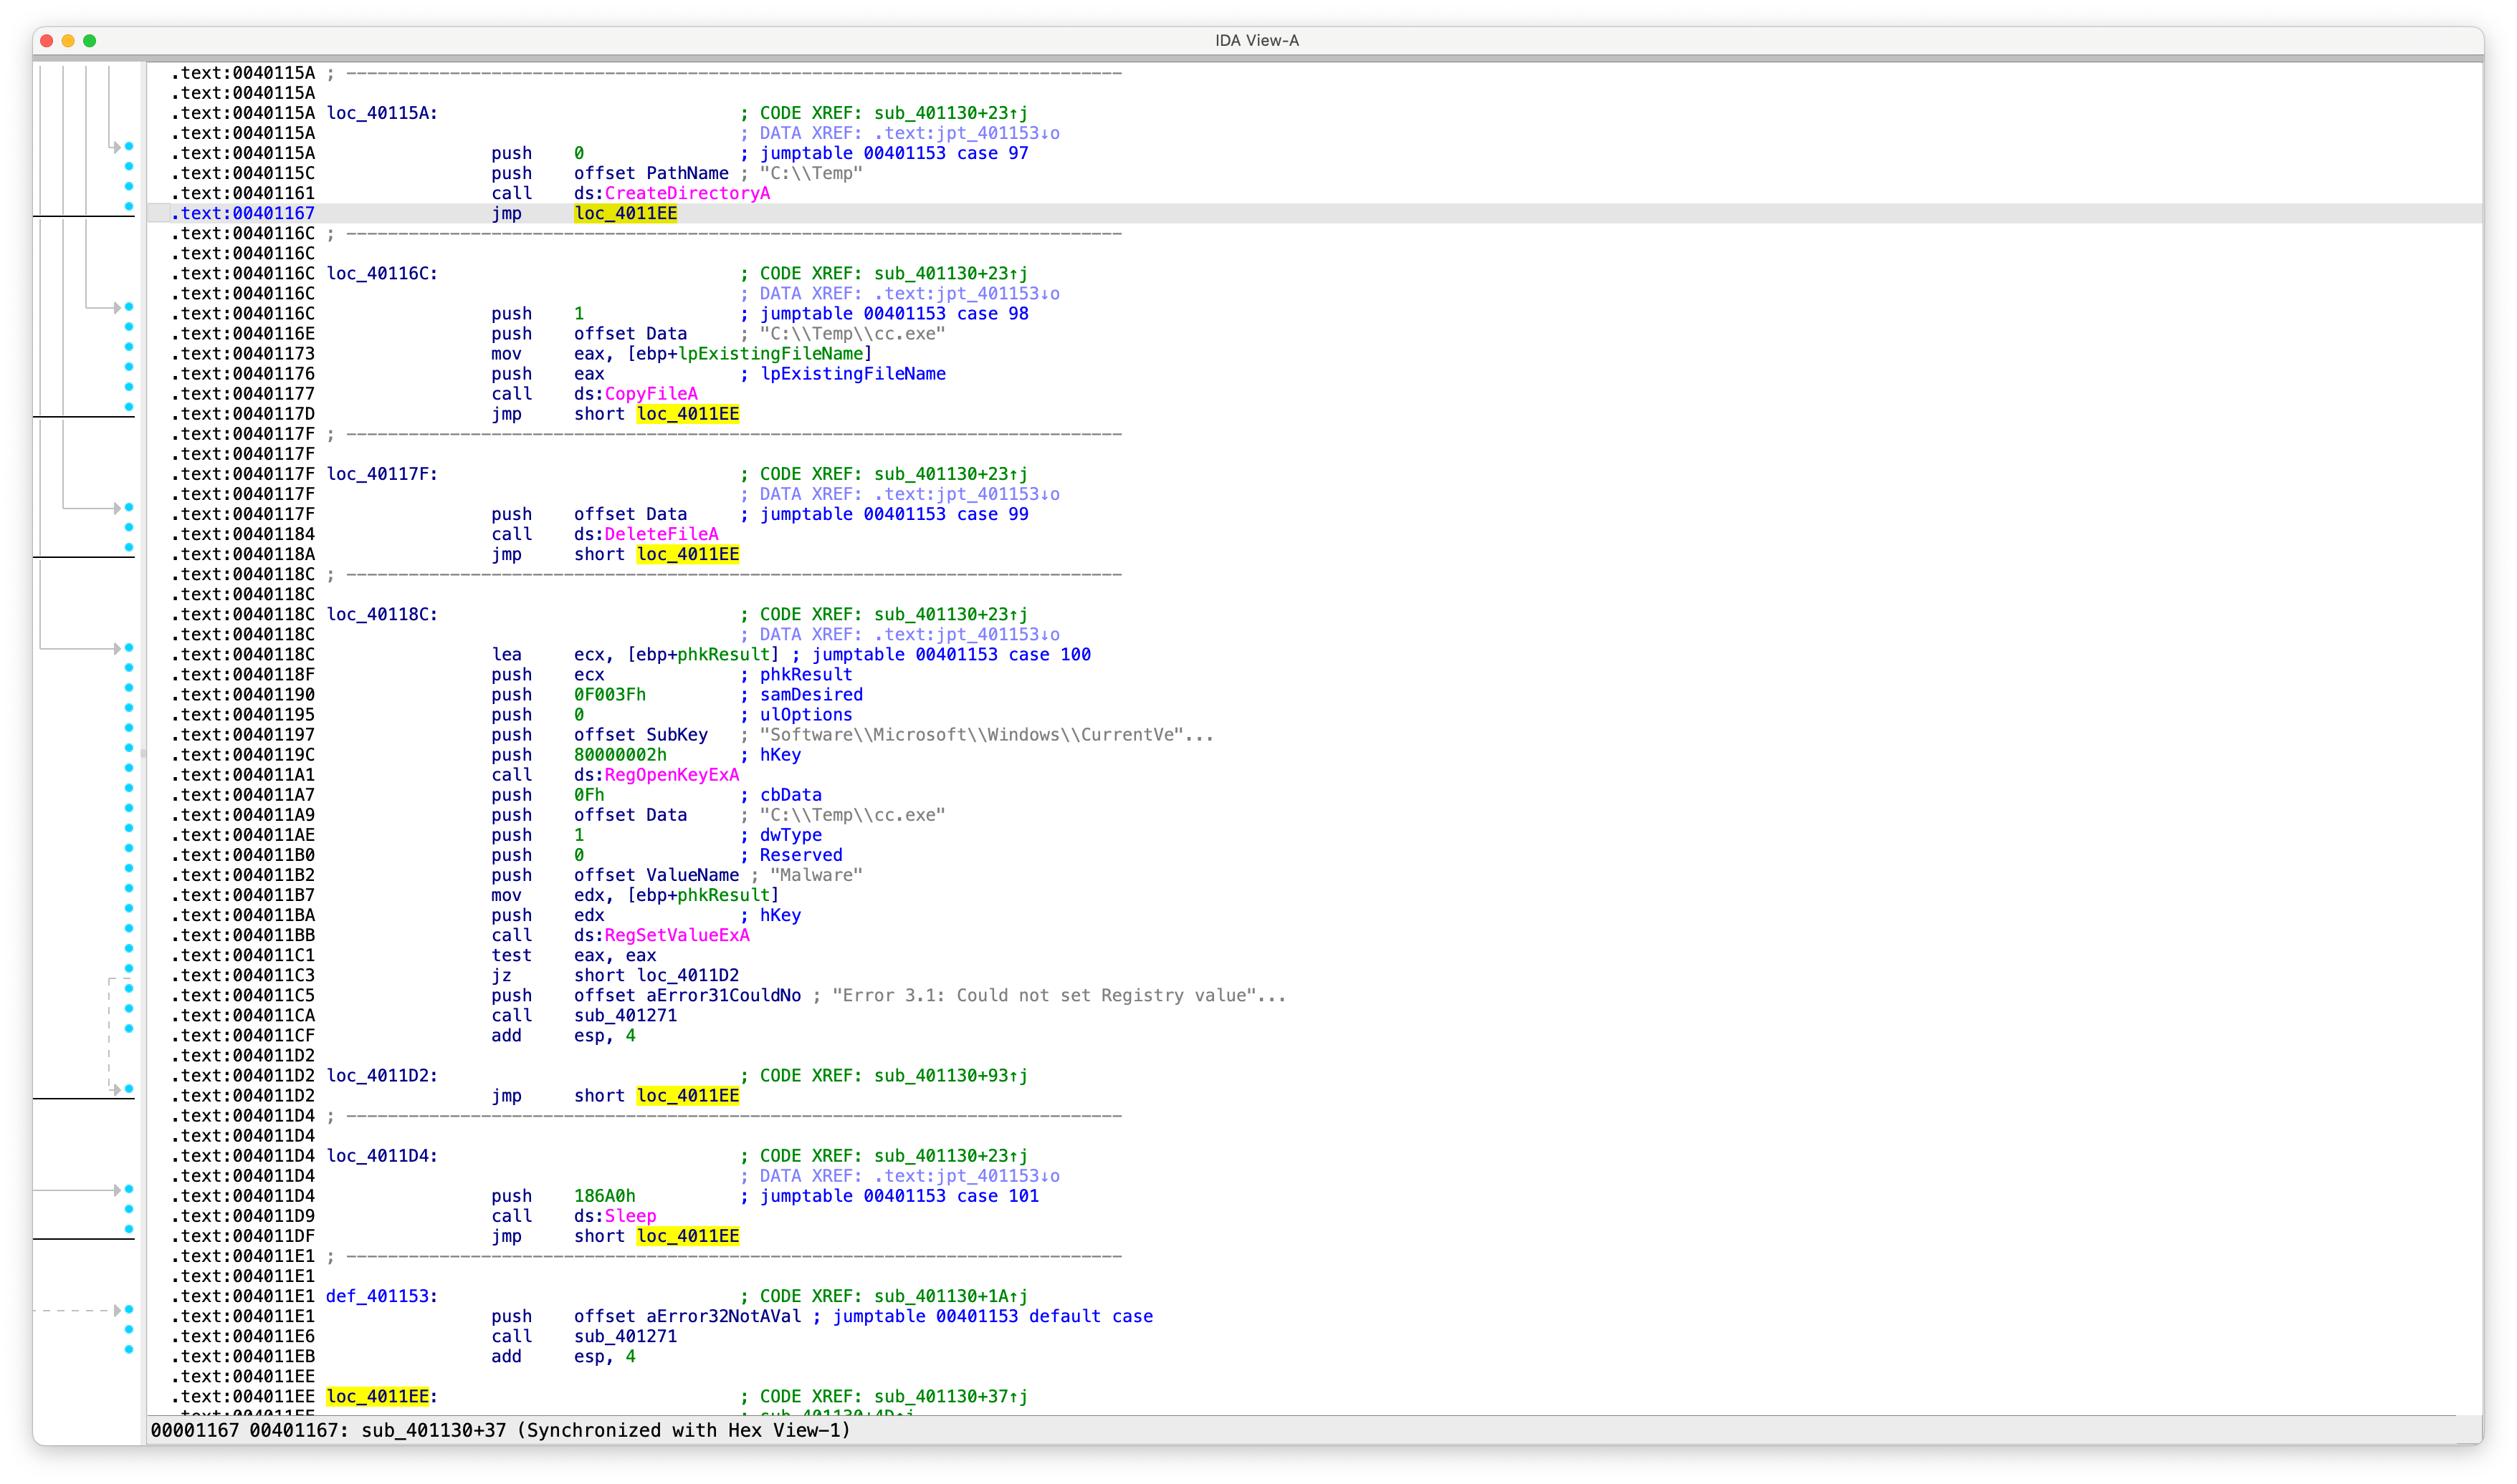
Task: Click offset SubKey operand
Action: 640,735
